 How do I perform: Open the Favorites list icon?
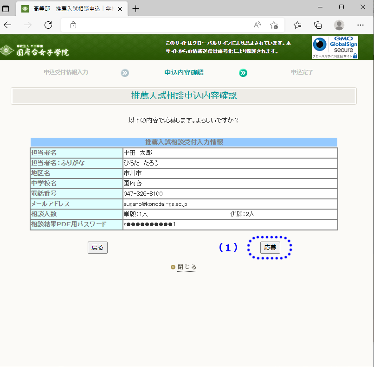click(x=297, y=25)
